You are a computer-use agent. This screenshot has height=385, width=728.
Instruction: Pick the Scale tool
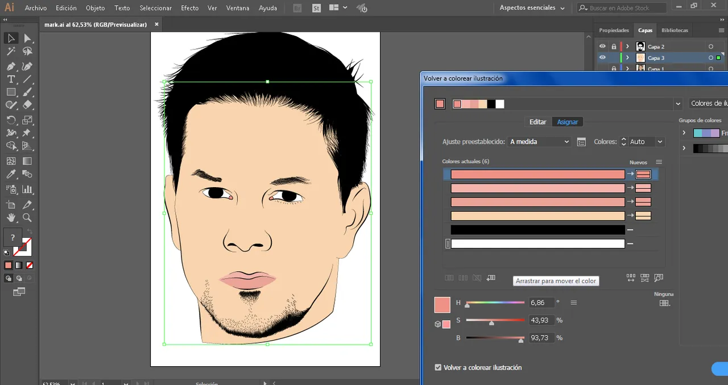(27, 120)
